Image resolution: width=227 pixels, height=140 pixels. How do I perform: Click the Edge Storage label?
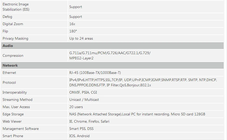pyautogui.click(x=13, y=114)
